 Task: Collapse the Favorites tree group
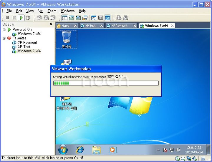pos(4,38)
